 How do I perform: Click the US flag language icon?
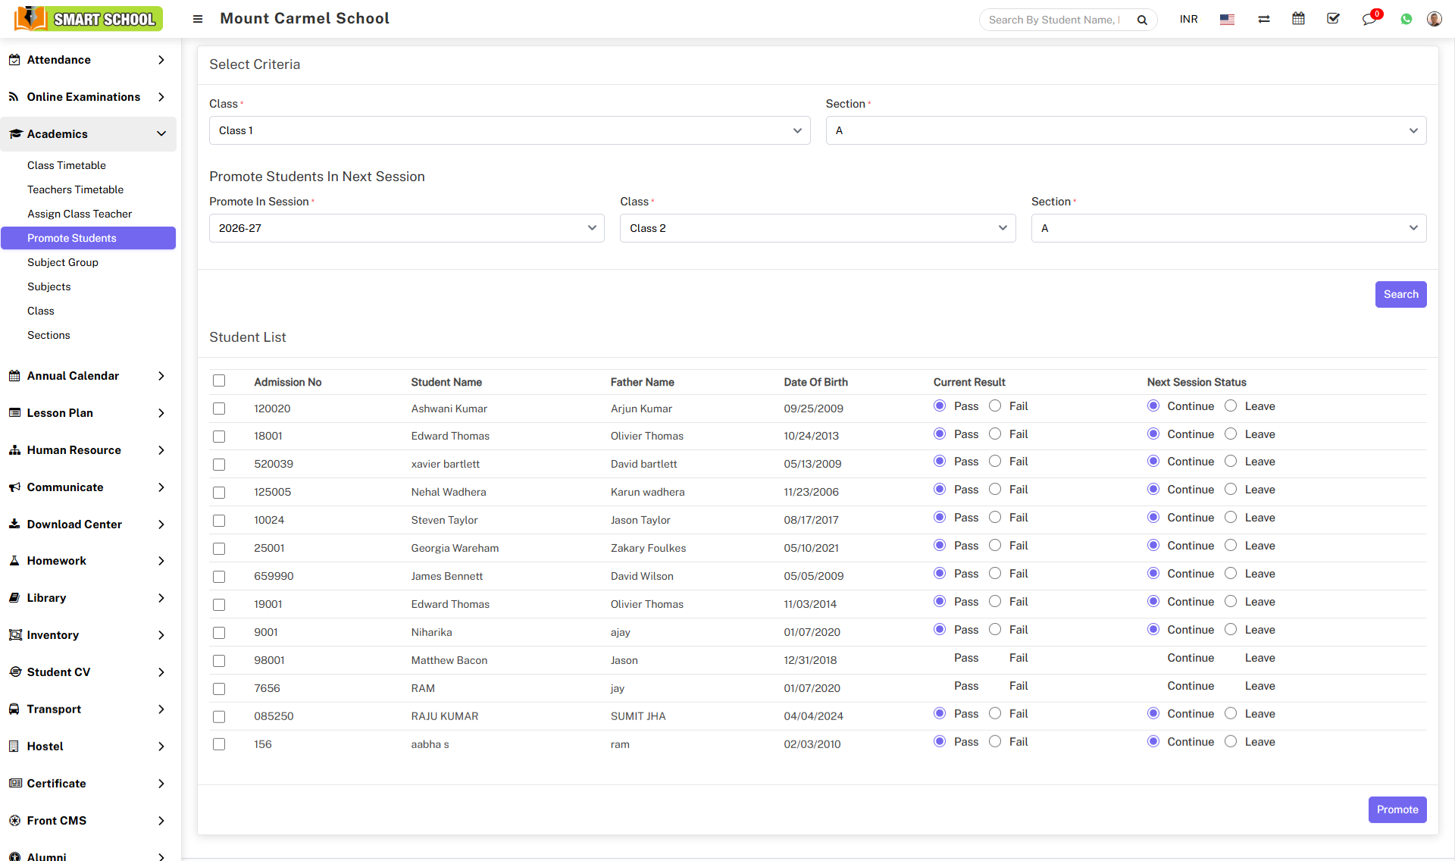coord(1227,19)
